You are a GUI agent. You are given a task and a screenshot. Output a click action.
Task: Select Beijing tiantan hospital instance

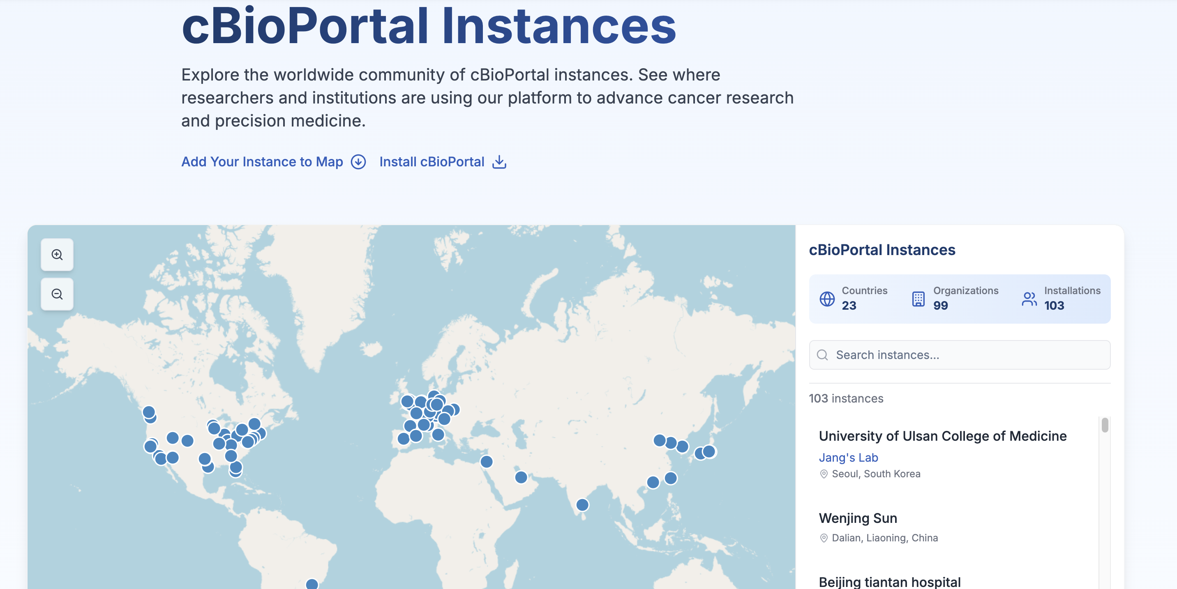click(x=890, y=582)
